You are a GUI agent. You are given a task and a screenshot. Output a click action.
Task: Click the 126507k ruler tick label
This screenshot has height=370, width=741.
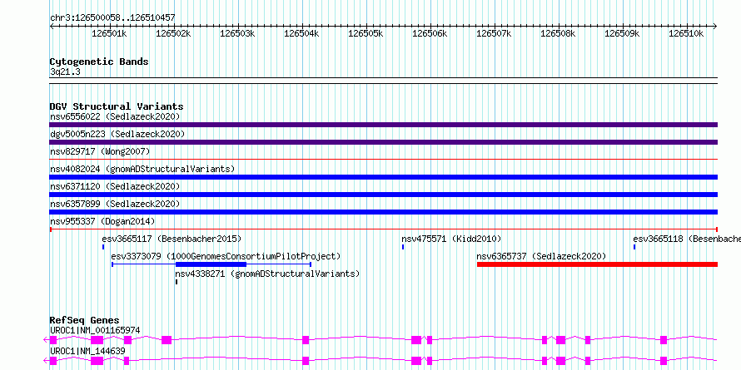(494, 33)
